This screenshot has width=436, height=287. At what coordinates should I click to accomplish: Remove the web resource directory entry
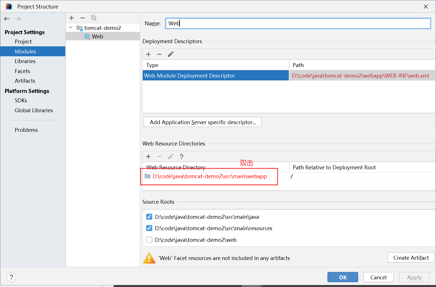[159, 157]
